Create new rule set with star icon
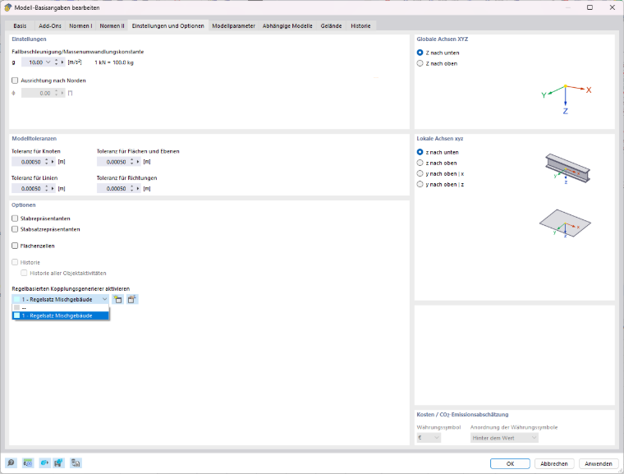The image size is (624, 474). (117, 299)
